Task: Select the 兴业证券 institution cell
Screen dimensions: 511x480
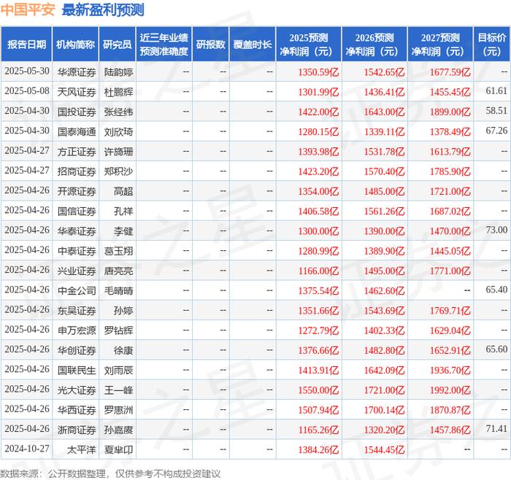Action: pyautogui.click(x=77, y=271)
